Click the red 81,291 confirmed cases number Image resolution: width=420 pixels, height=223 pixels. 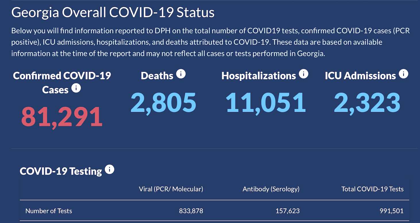coord(62,117)
